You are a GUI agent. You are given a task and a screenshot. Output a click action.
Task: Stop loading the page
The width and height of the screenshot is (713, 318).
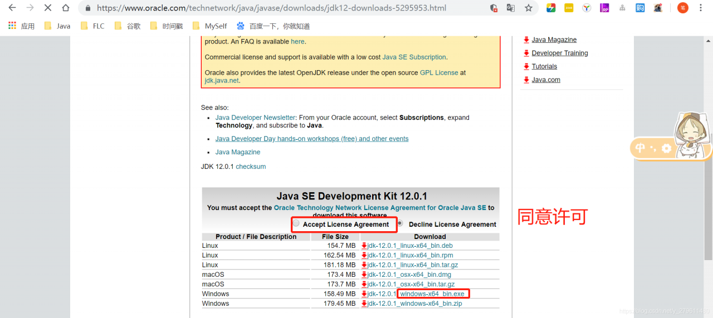(48, 8)
